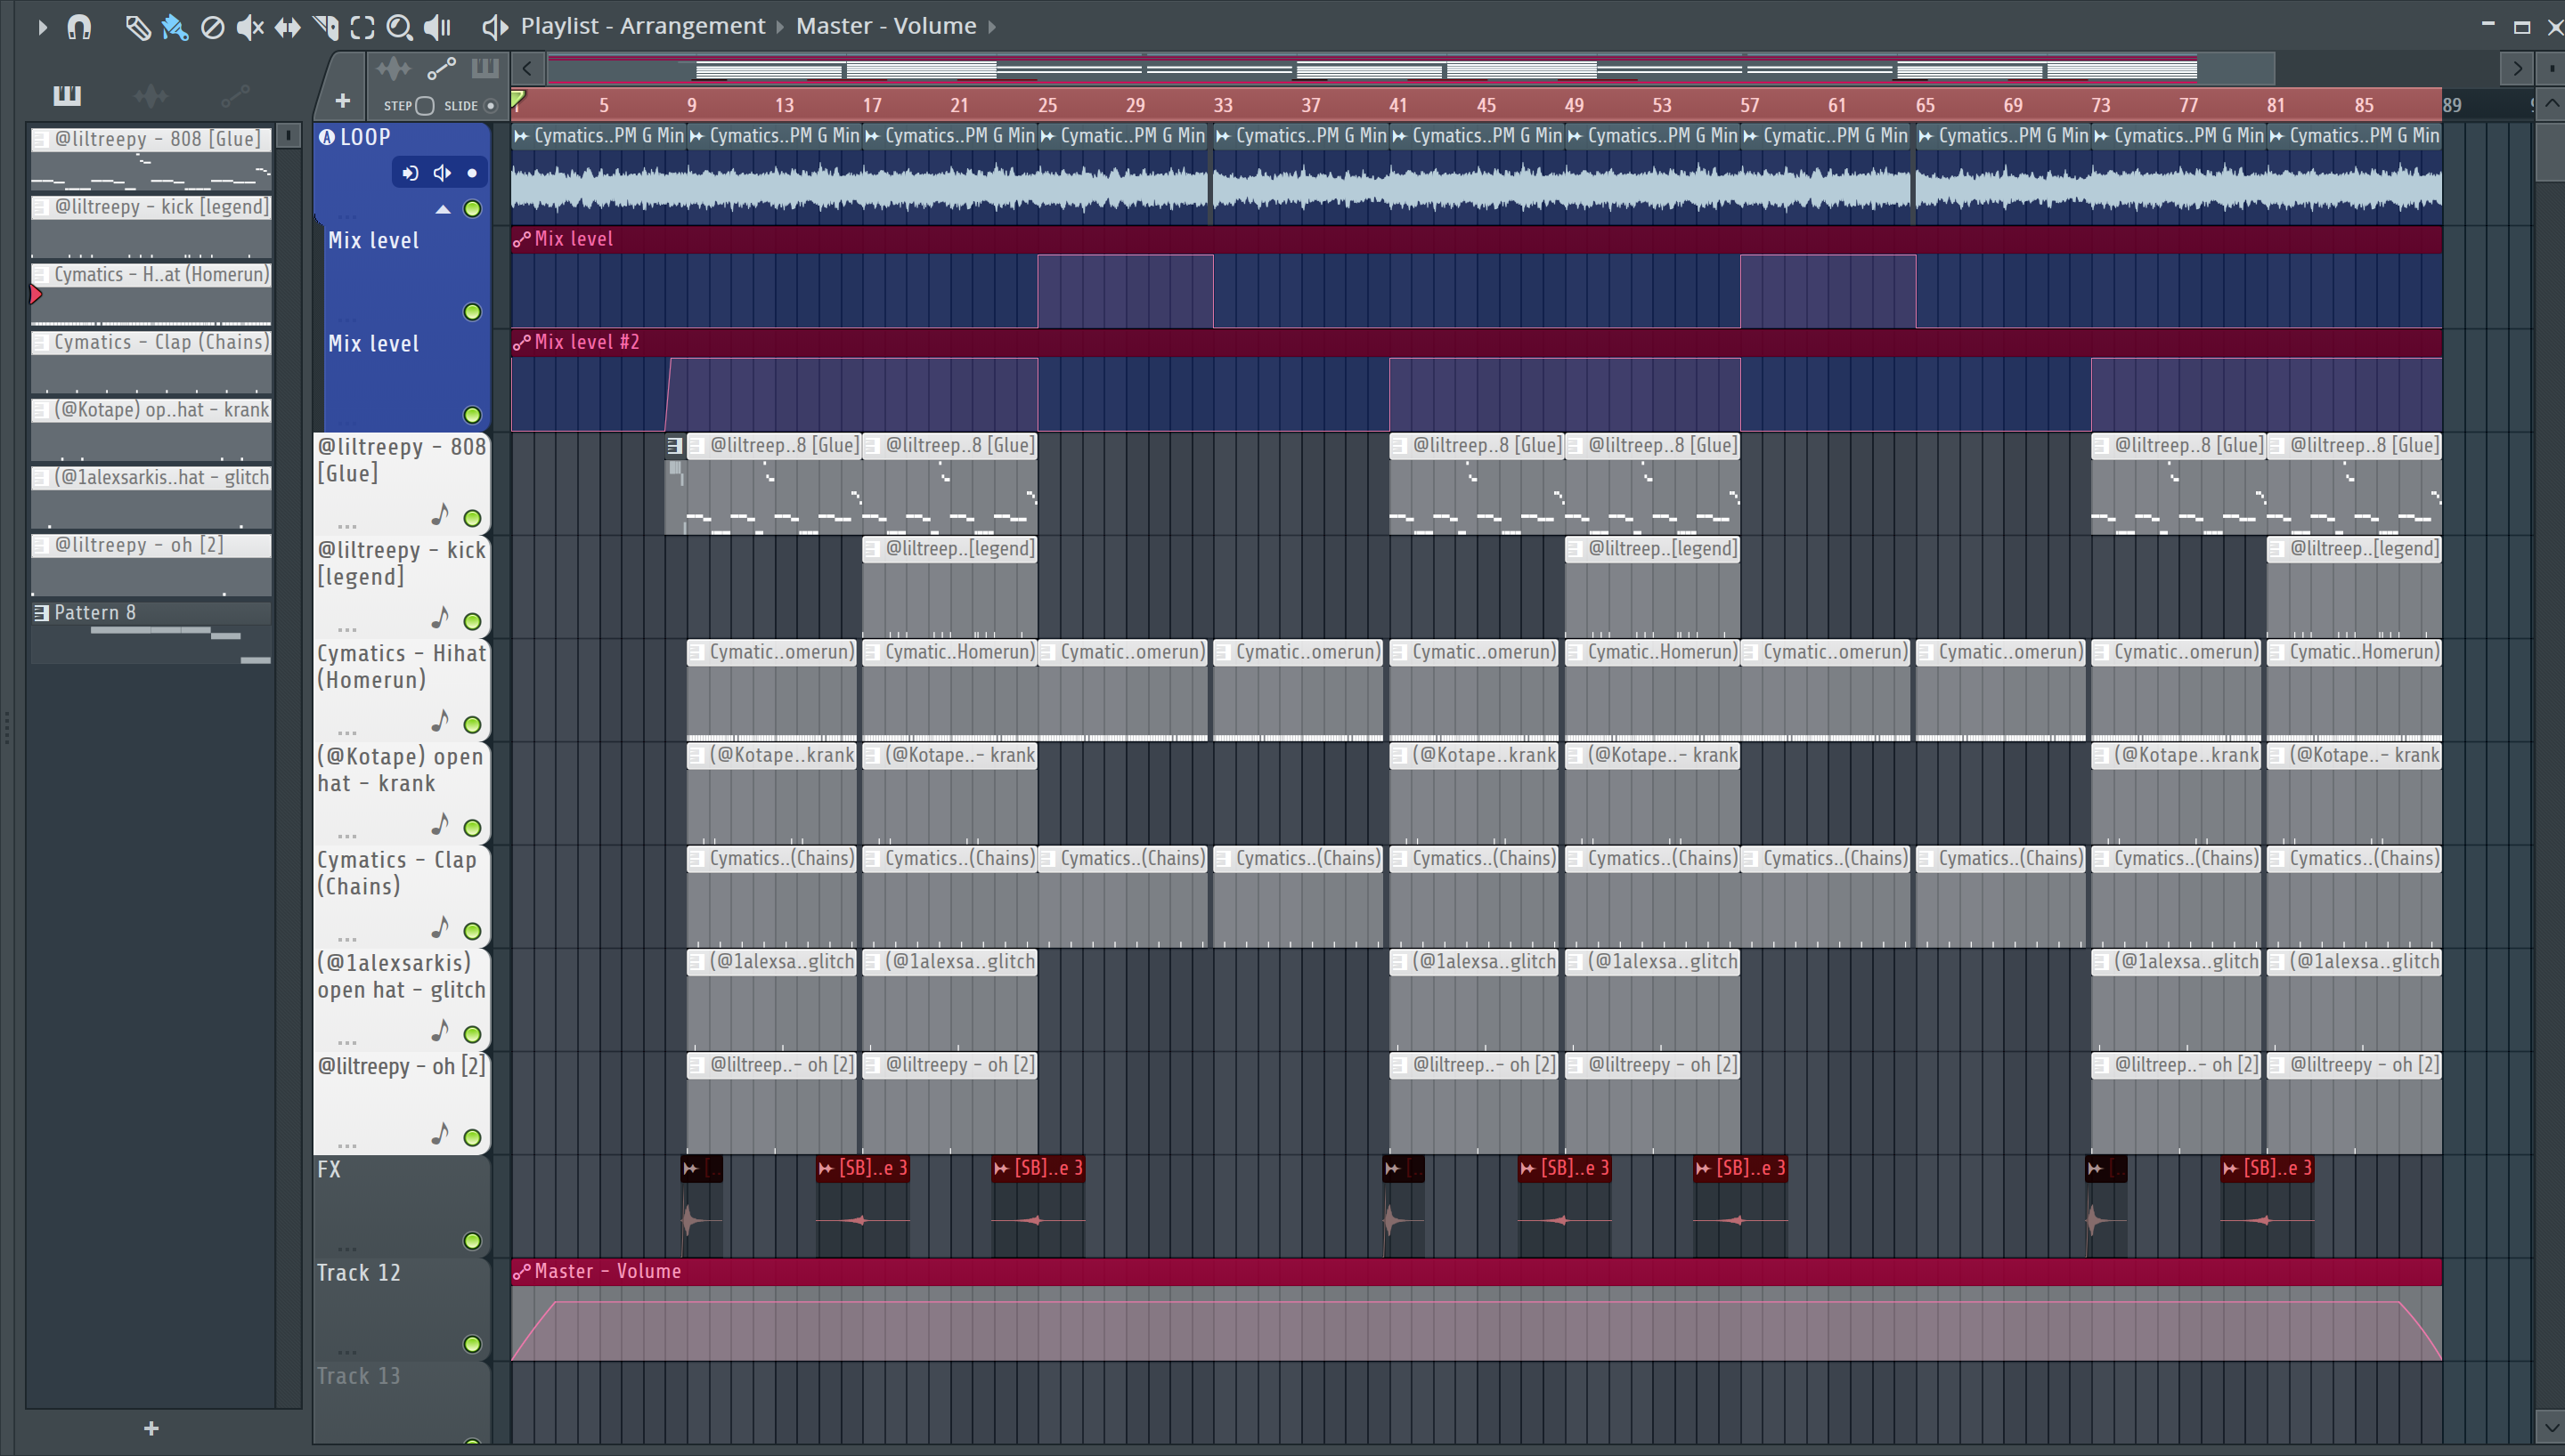Mute the second Mix level track
The height and width of the screenshot is (1456, 2565).
472,415
